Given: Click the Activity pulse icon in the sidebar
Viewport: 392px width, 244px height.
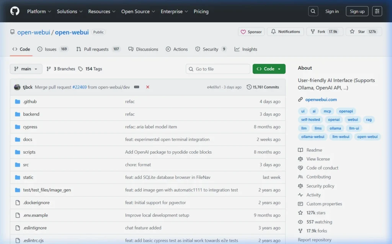Looking at the screenshot, I should (x=301, y=195).
